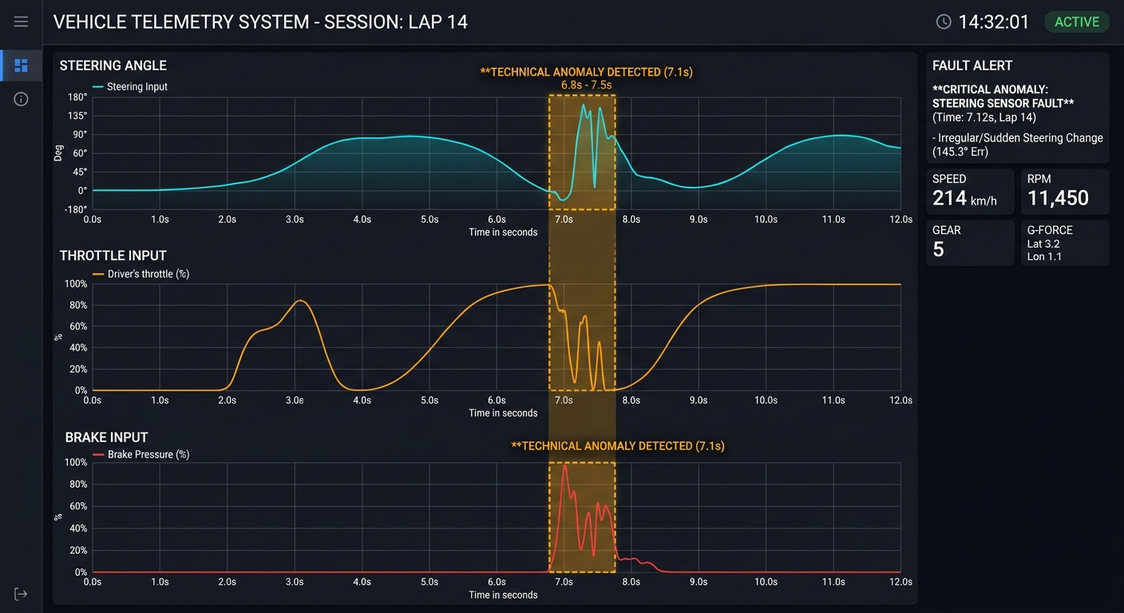Select the dashboard grid icon in sidebar
1124x613 pixels.
21,65
